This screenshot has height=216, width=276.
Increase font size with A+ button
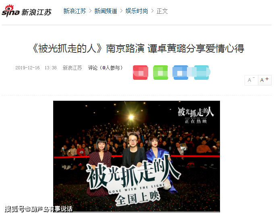pyautogui.click(x=265, y=80)
